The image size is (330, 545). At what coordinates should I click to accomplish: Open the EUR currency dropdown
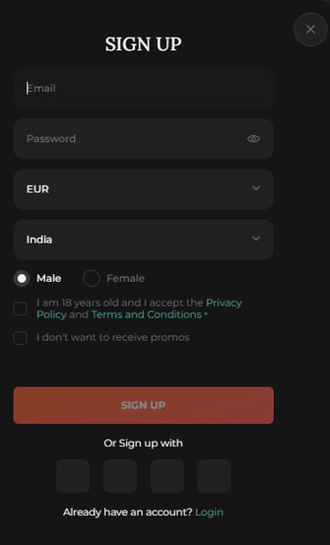tap(144, 189)
